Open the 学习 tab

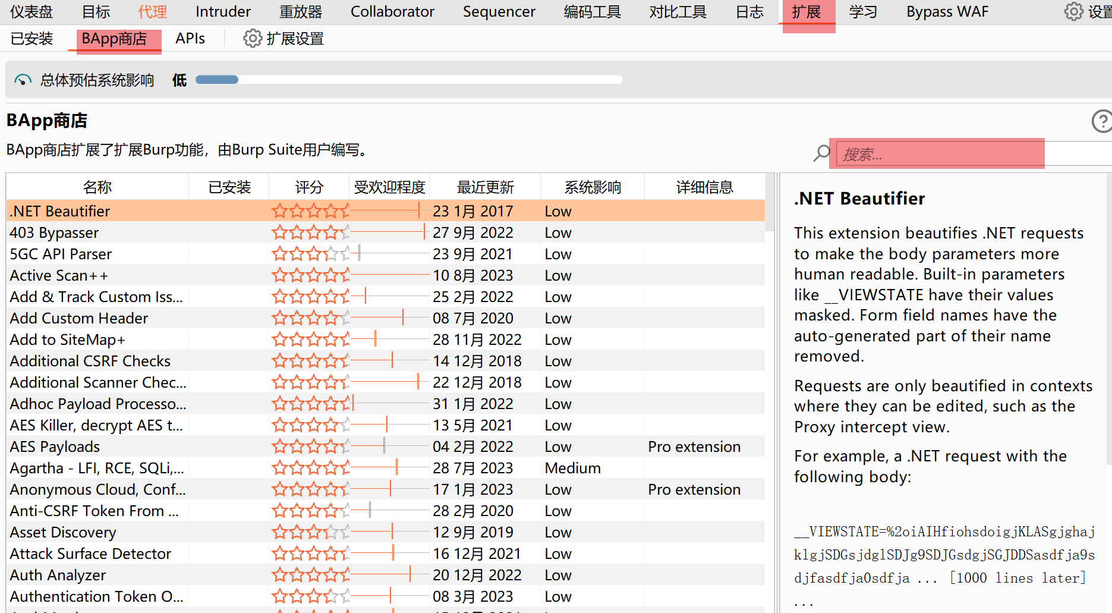pyautogui.click(x=863, y=12)
